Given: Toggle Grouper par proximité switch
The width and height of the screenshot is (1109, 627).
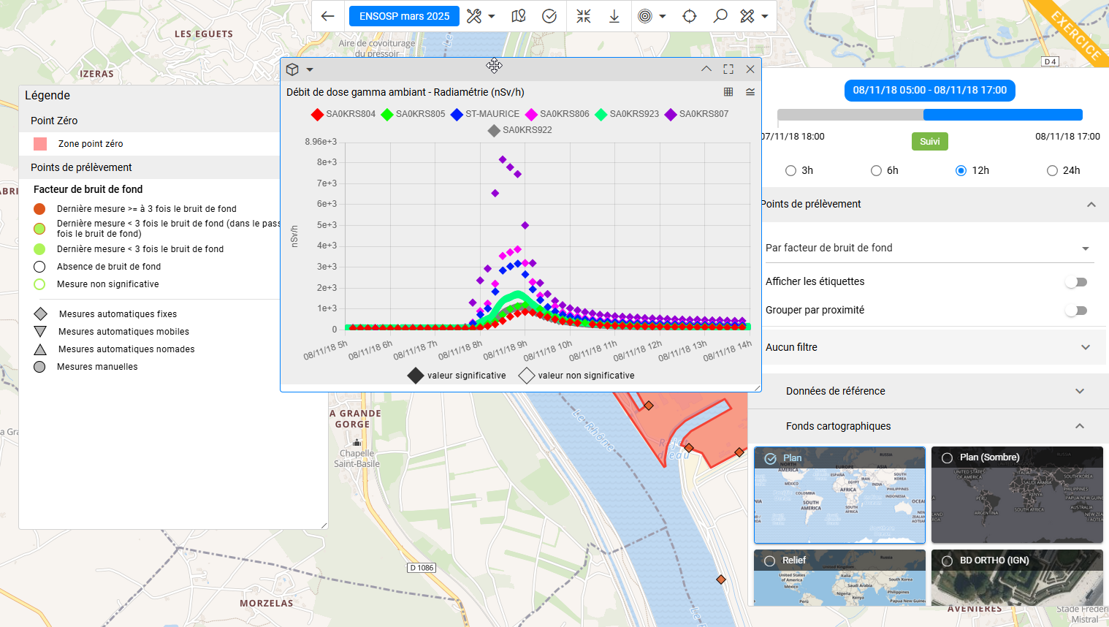Looking at the screenshot, I should [x=1076, y=311].
